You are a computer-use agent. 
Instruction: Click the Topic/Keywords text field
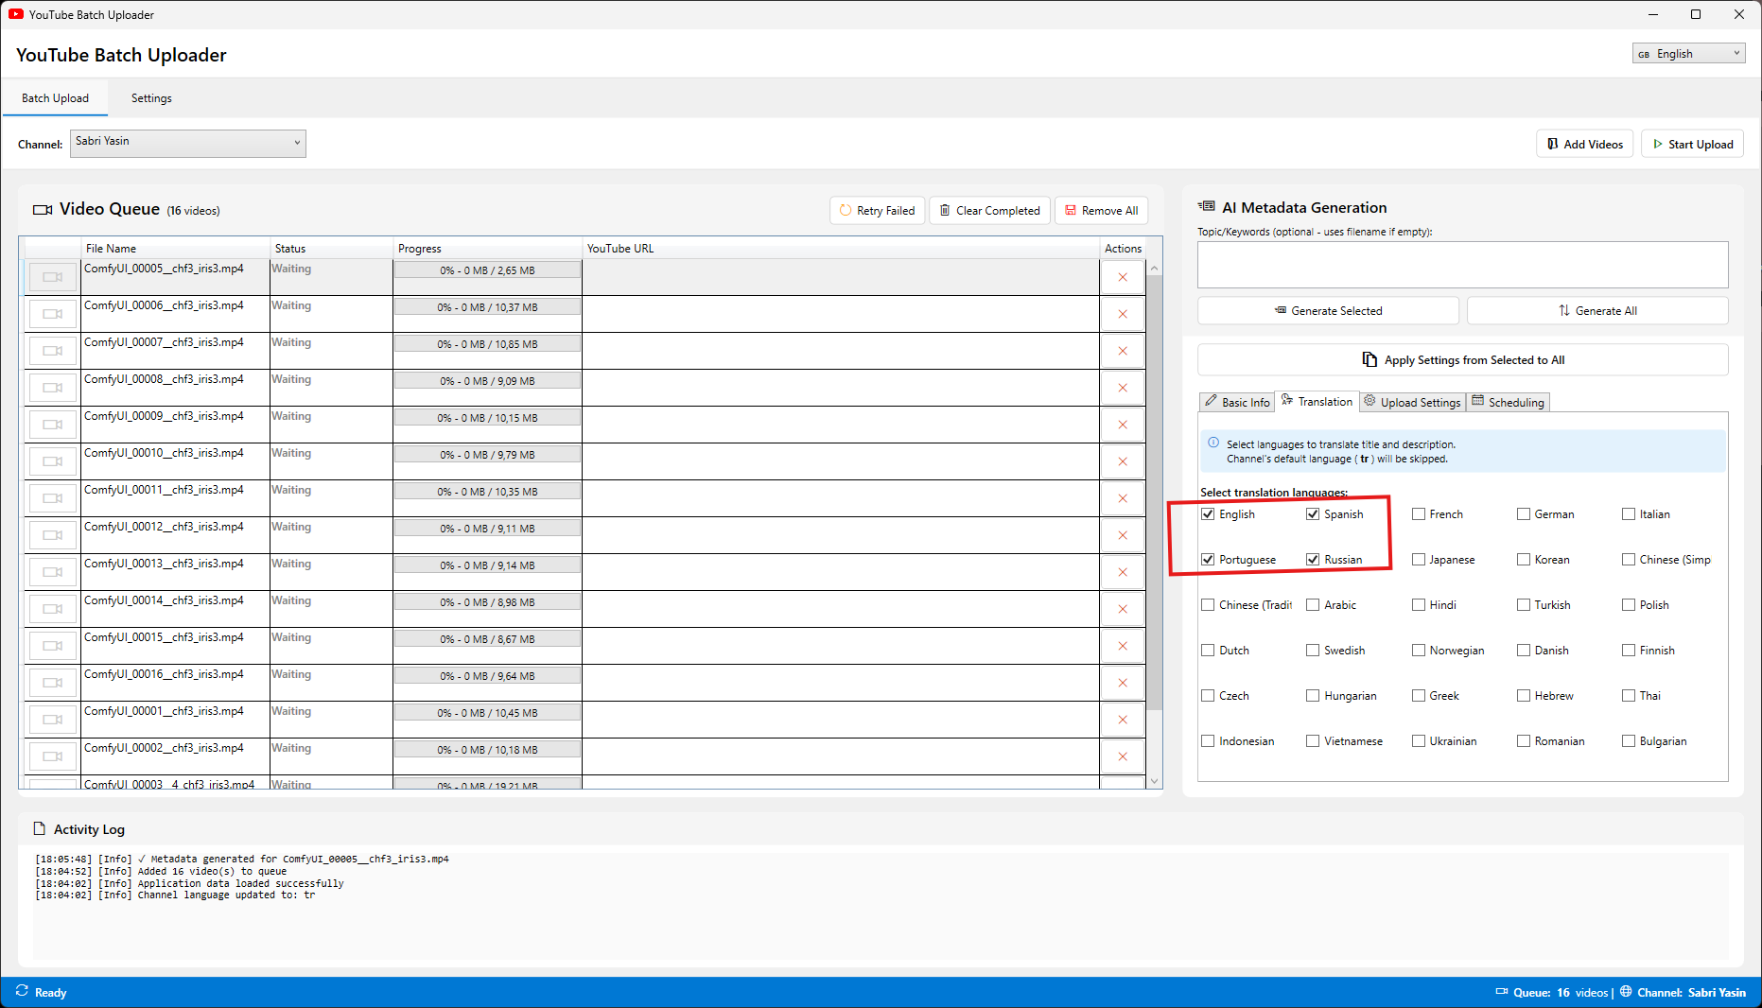click(1462, 265)
